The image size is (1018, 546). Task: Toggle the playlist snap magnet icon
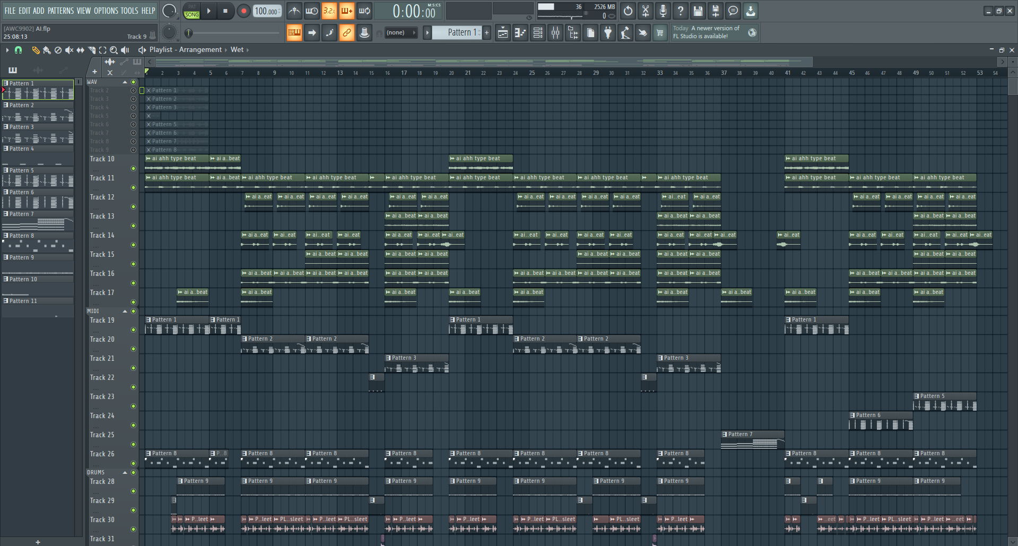click(19, 50)
